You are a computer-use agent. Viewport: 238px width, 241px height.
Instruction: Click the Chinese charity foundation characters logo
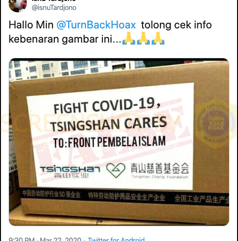coord(160,169)
